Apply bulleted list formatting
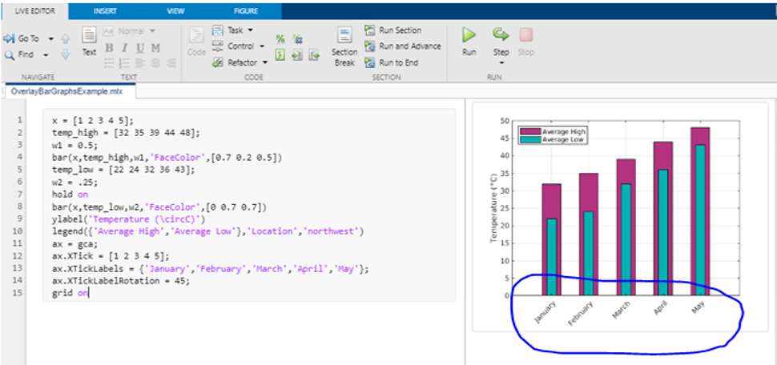The height and width of the screenshot is (365, 777). 110,63
